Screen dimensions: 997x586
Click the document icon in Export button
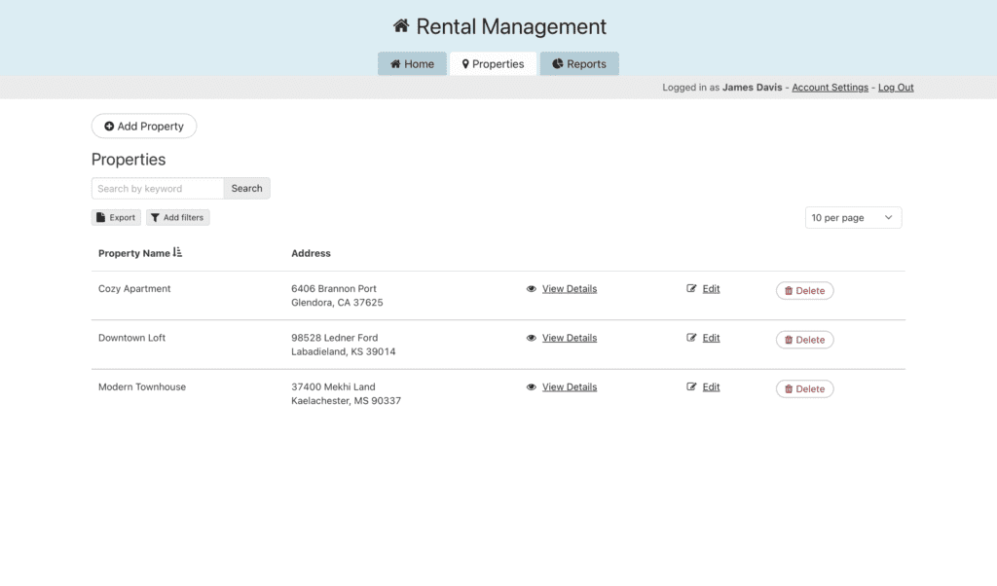(100, 218)
